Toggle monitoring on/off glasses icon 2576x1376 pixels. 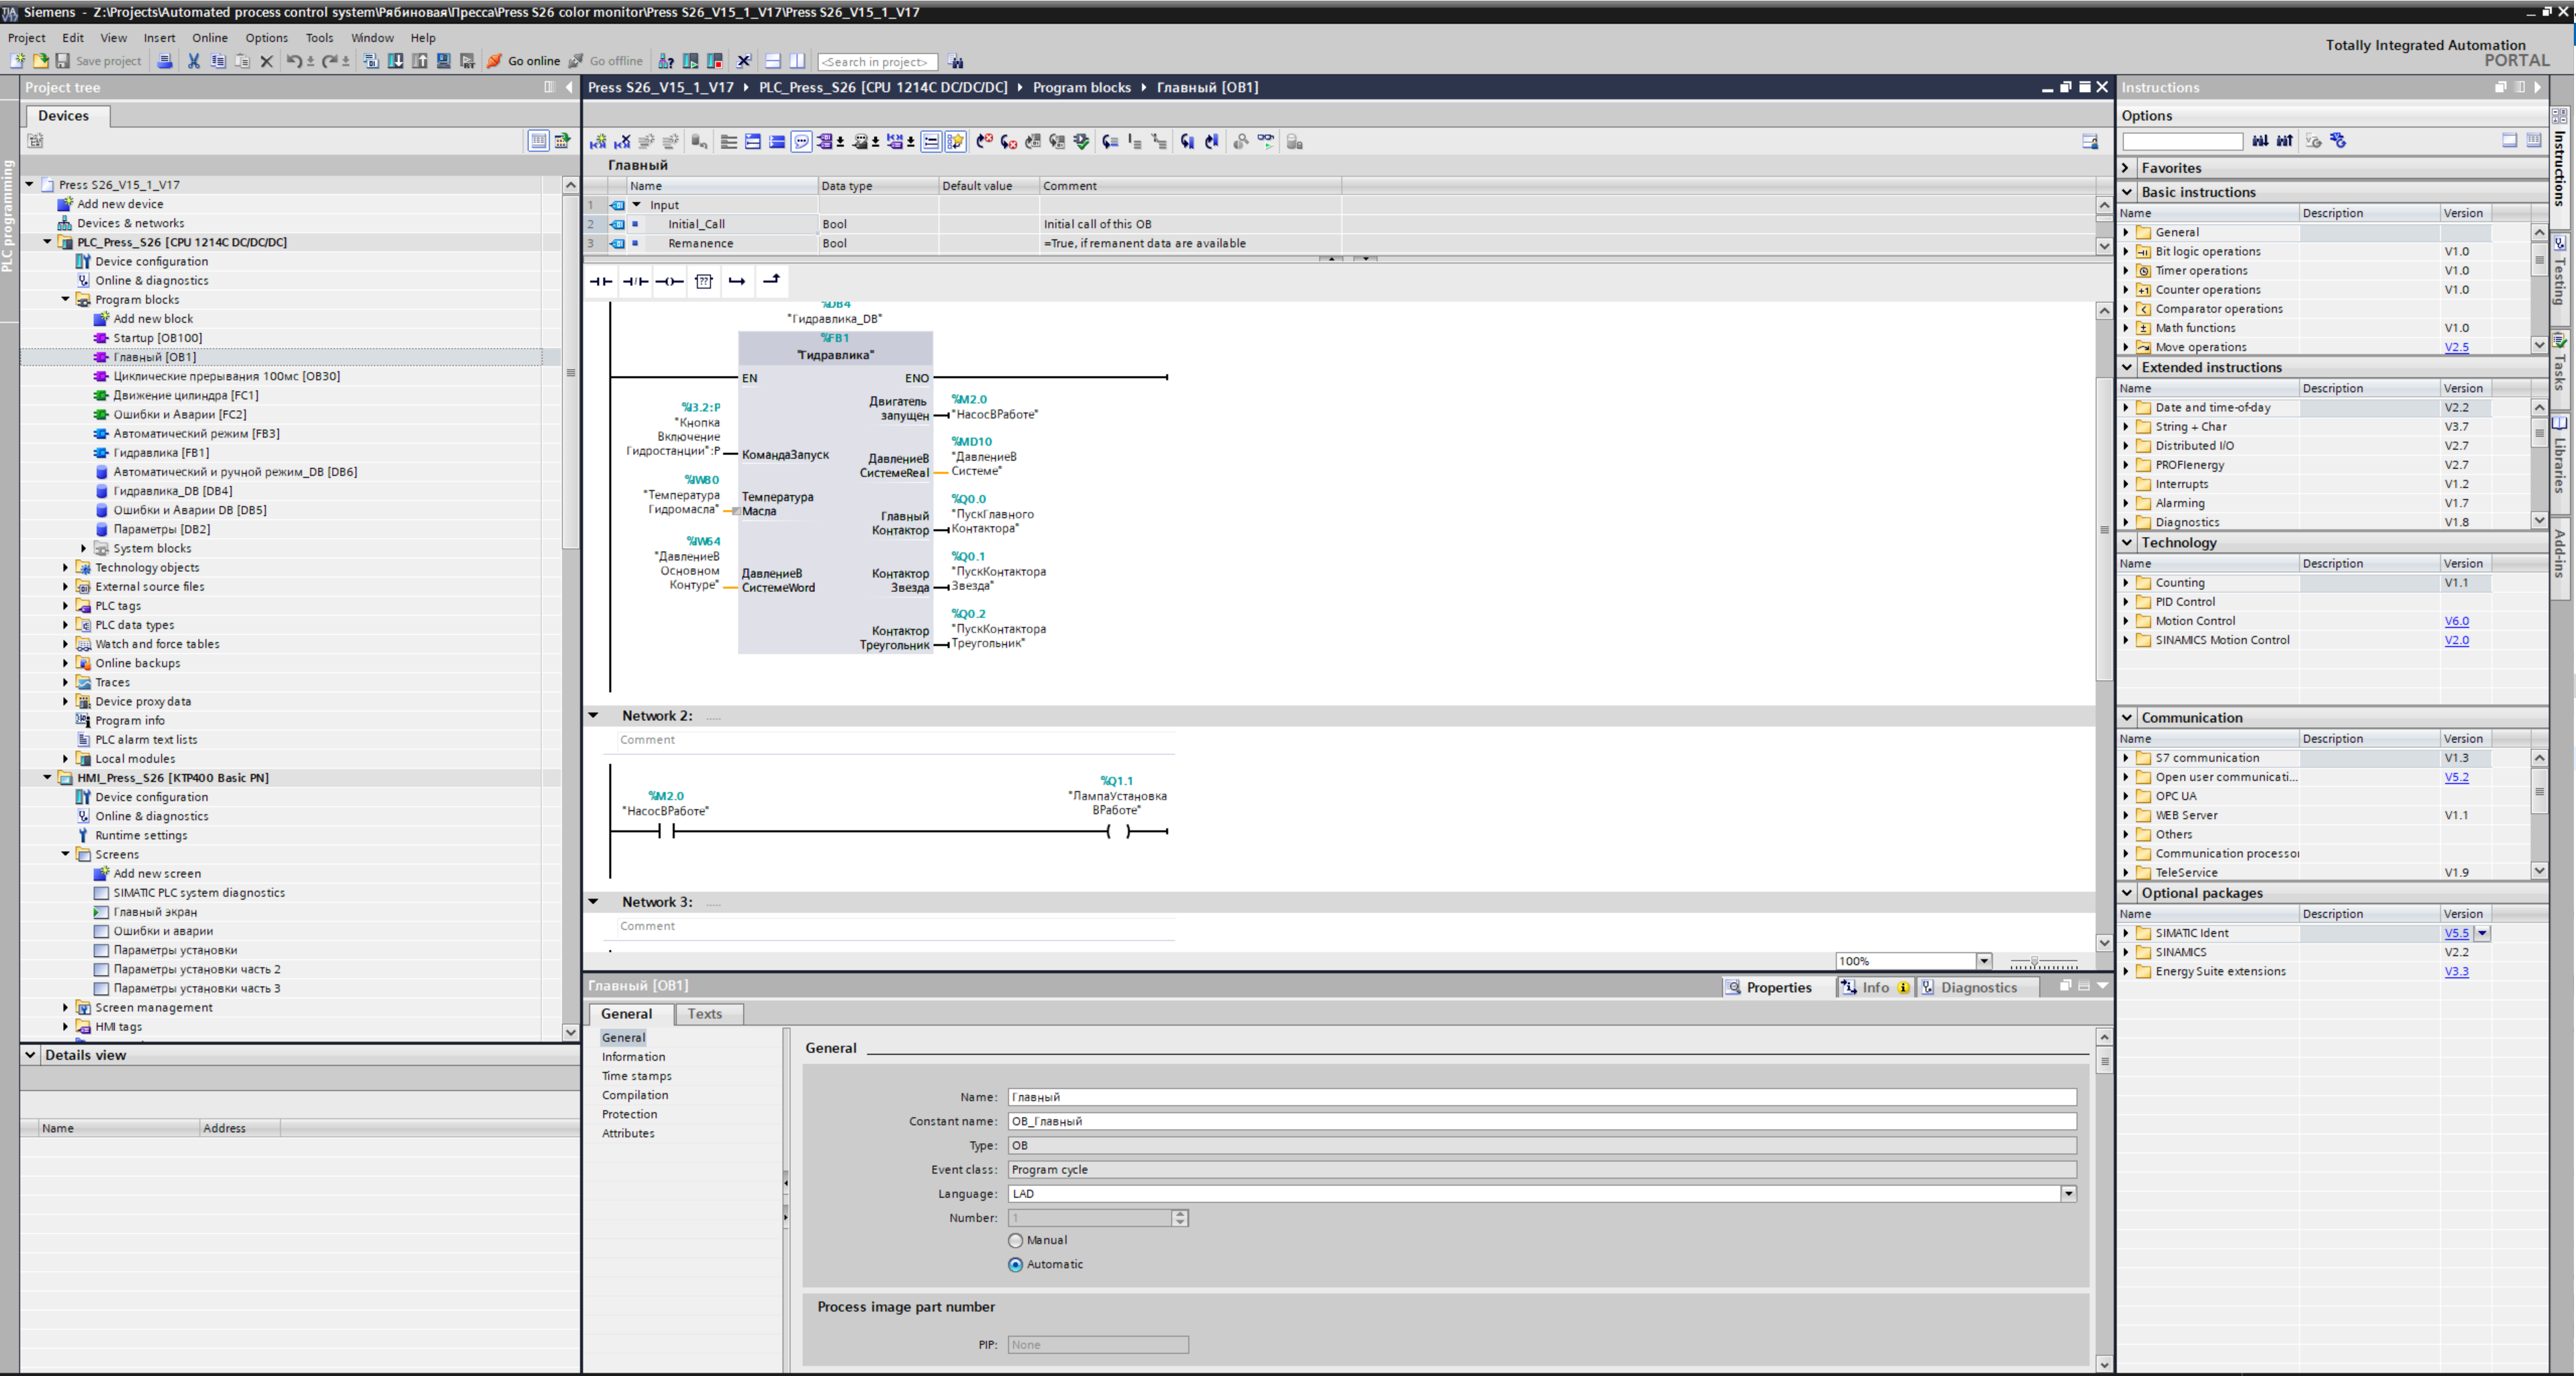[1266, 142]
